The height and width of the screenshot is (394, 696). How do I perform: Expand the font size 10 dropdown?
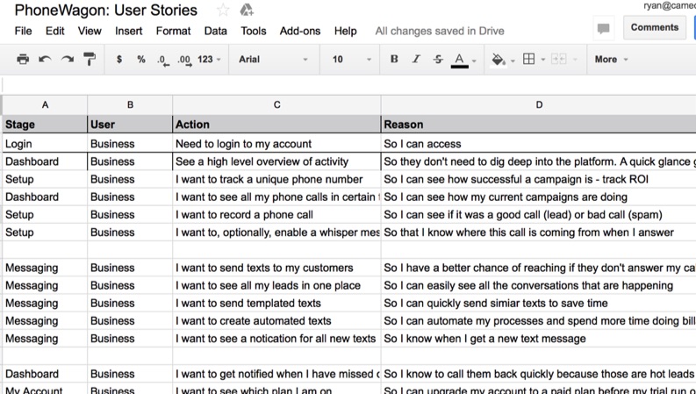click(351, 60)
